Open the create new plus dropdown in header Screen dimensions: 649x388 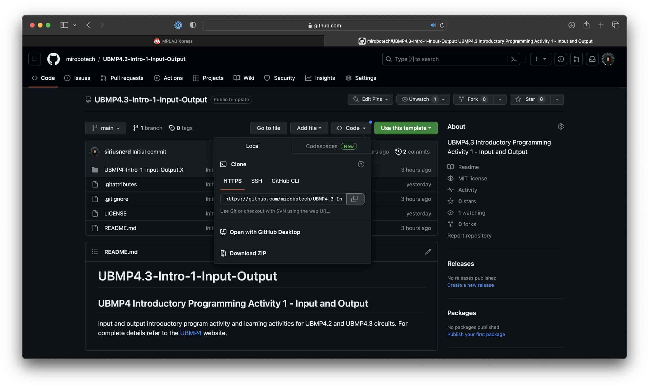(x=540, y=59)
